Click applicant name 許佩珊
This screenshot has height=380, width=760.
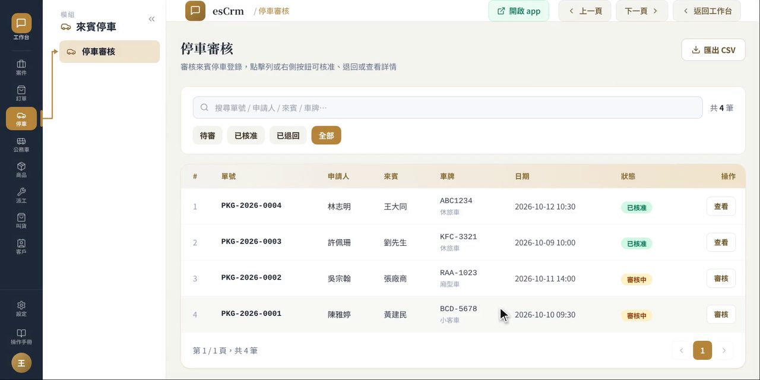pos(339,242)
